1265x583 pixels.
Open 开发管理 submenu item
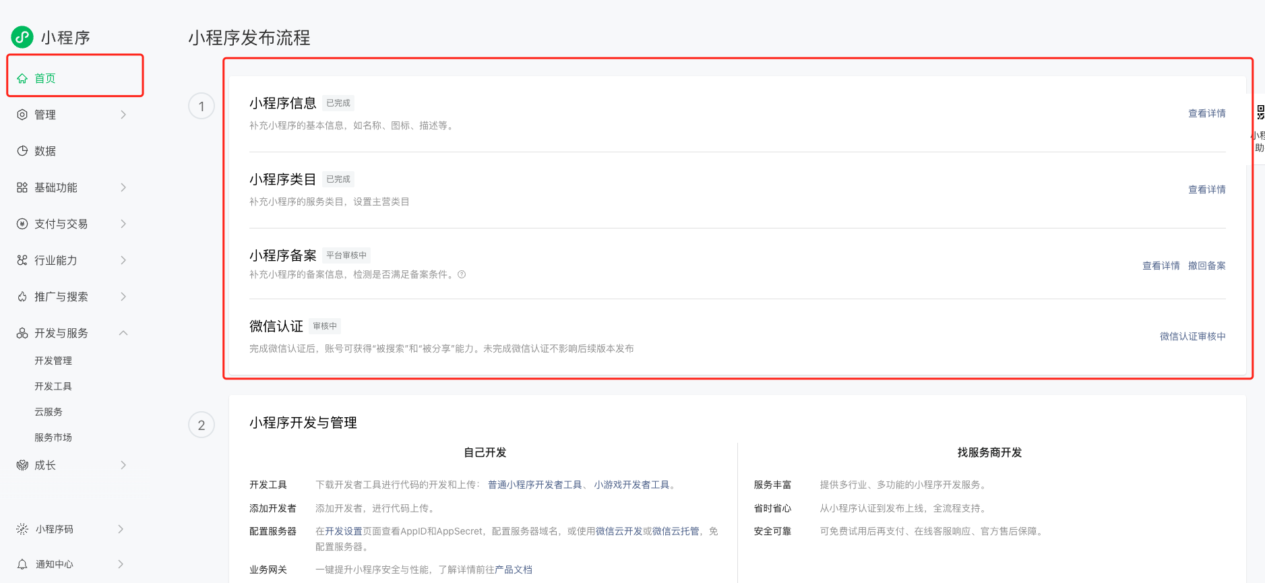coord(53,361)
